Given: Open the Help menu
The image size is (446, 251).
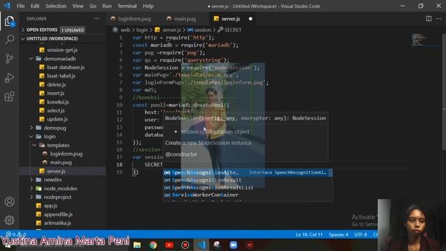Looking at the screenshot, I should coord(148,6).
